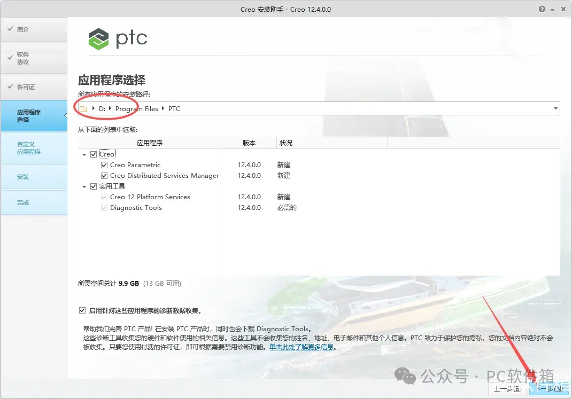Select the Program Files path segment
This screenshot has height=399, width=572.
coord(137,108)
